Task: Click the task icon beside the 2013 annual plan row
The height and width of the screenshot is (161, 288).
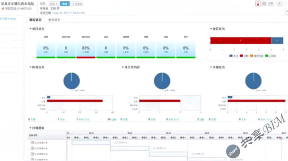Action: point(32,148)
